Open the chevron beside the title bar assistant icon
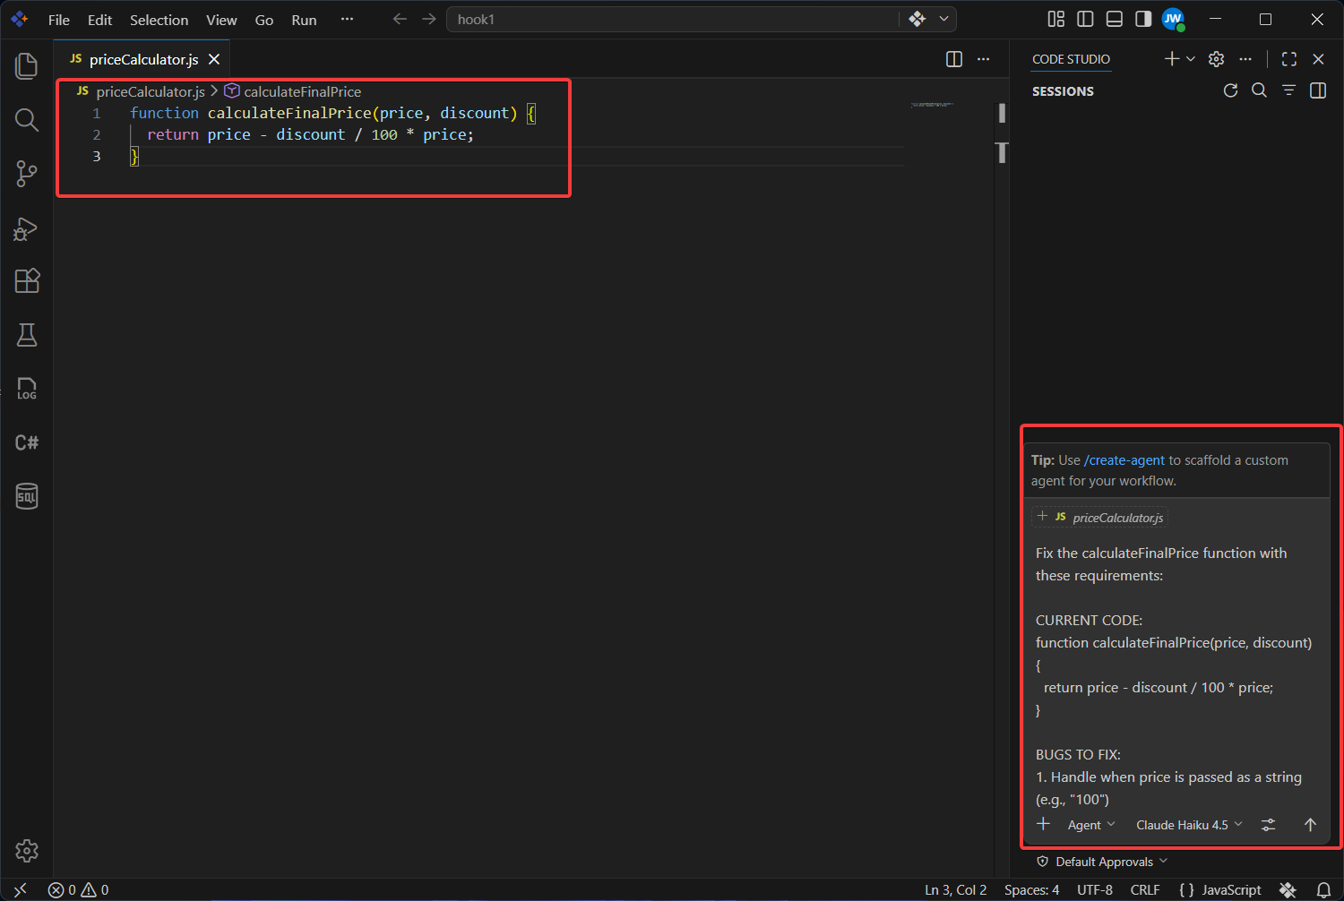The image size is (1344, 901). (943, 19)
